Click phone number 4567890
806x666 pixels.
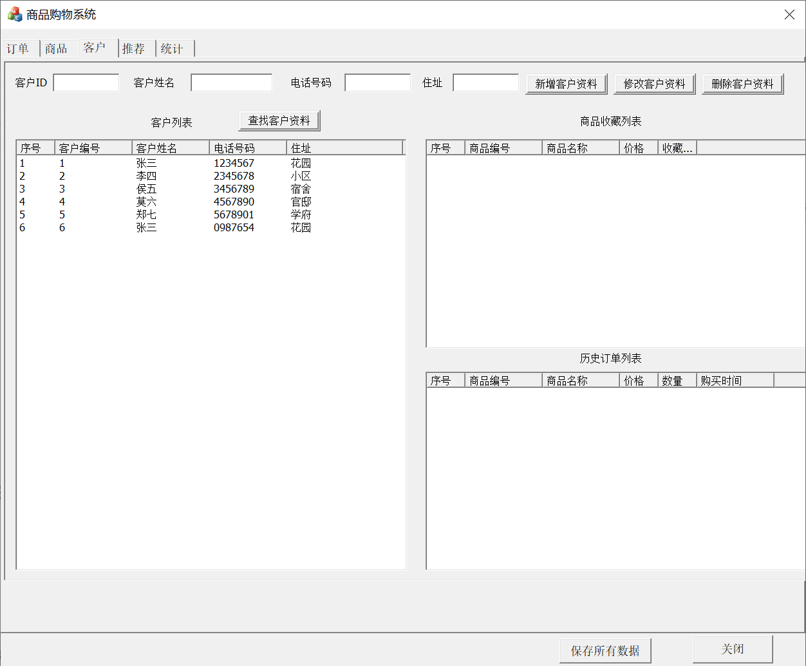pyautogui.click(x=234, y=202)
